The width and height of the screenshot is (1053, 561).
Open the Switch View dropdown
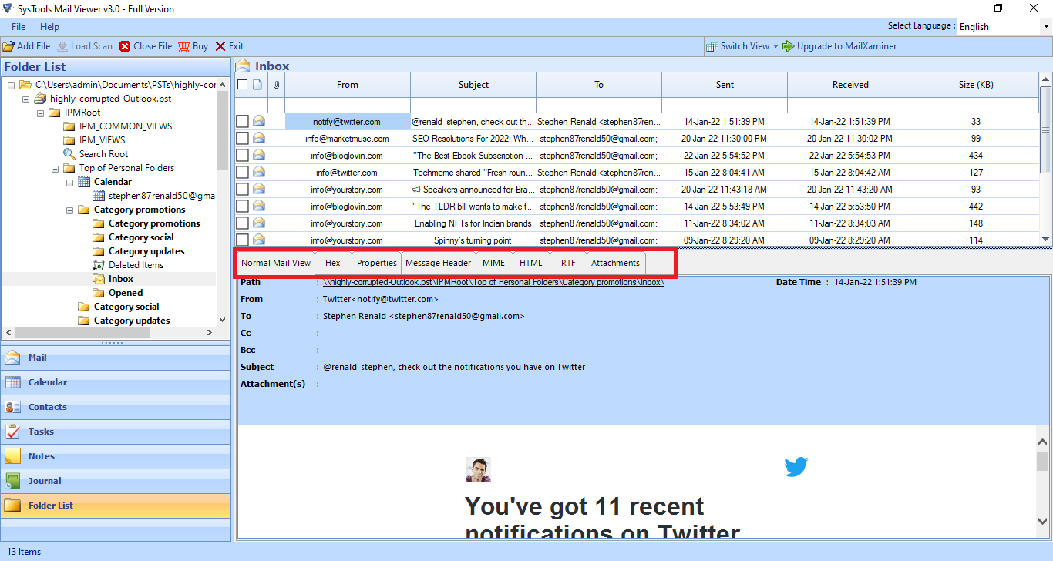[x=742, y=46]
